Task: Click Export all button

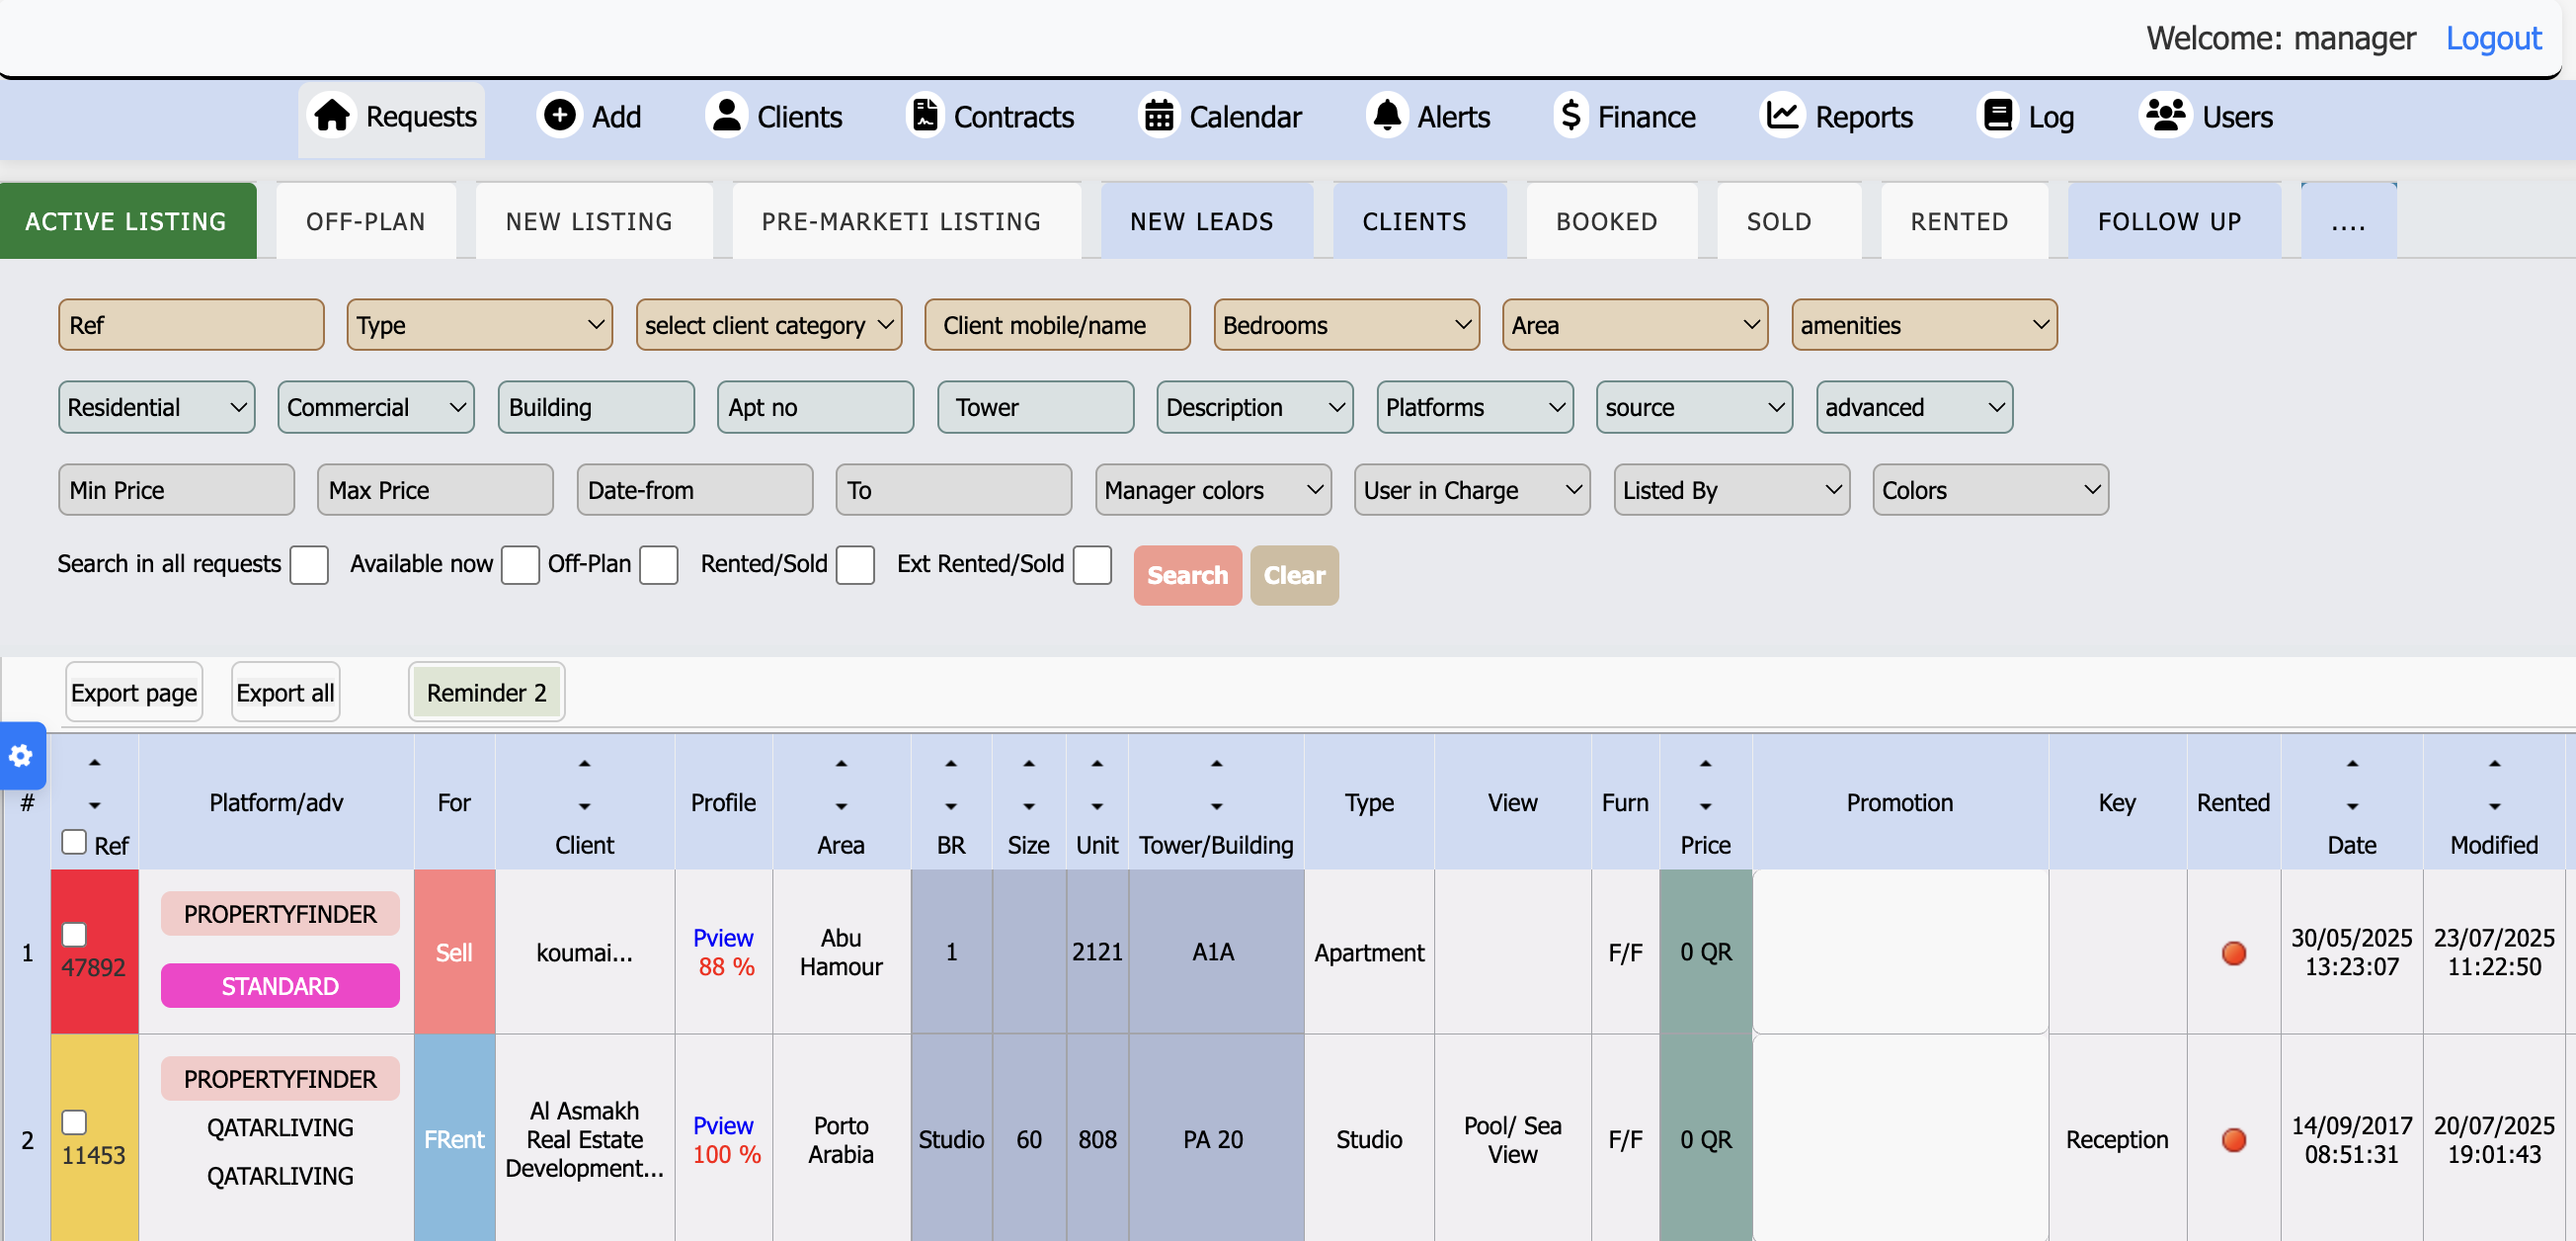Action: click(286, 692)
